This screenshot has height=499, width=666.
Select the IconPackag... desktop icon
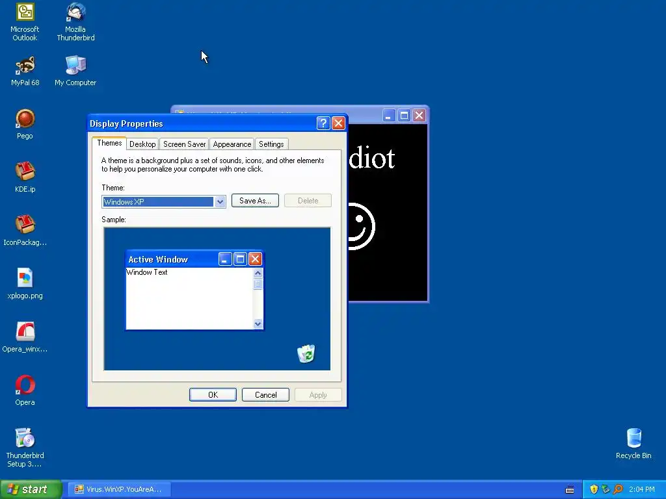tap(25, 231)
